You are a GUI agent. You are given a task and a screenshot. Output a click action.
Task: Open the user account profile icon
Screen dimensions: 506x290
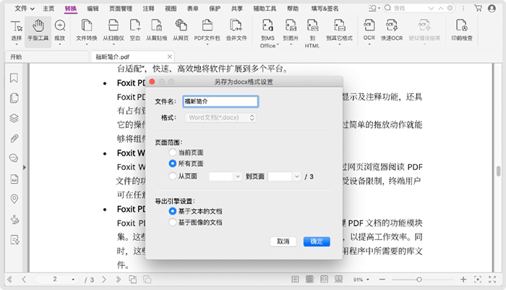click(x=492, y=8)
